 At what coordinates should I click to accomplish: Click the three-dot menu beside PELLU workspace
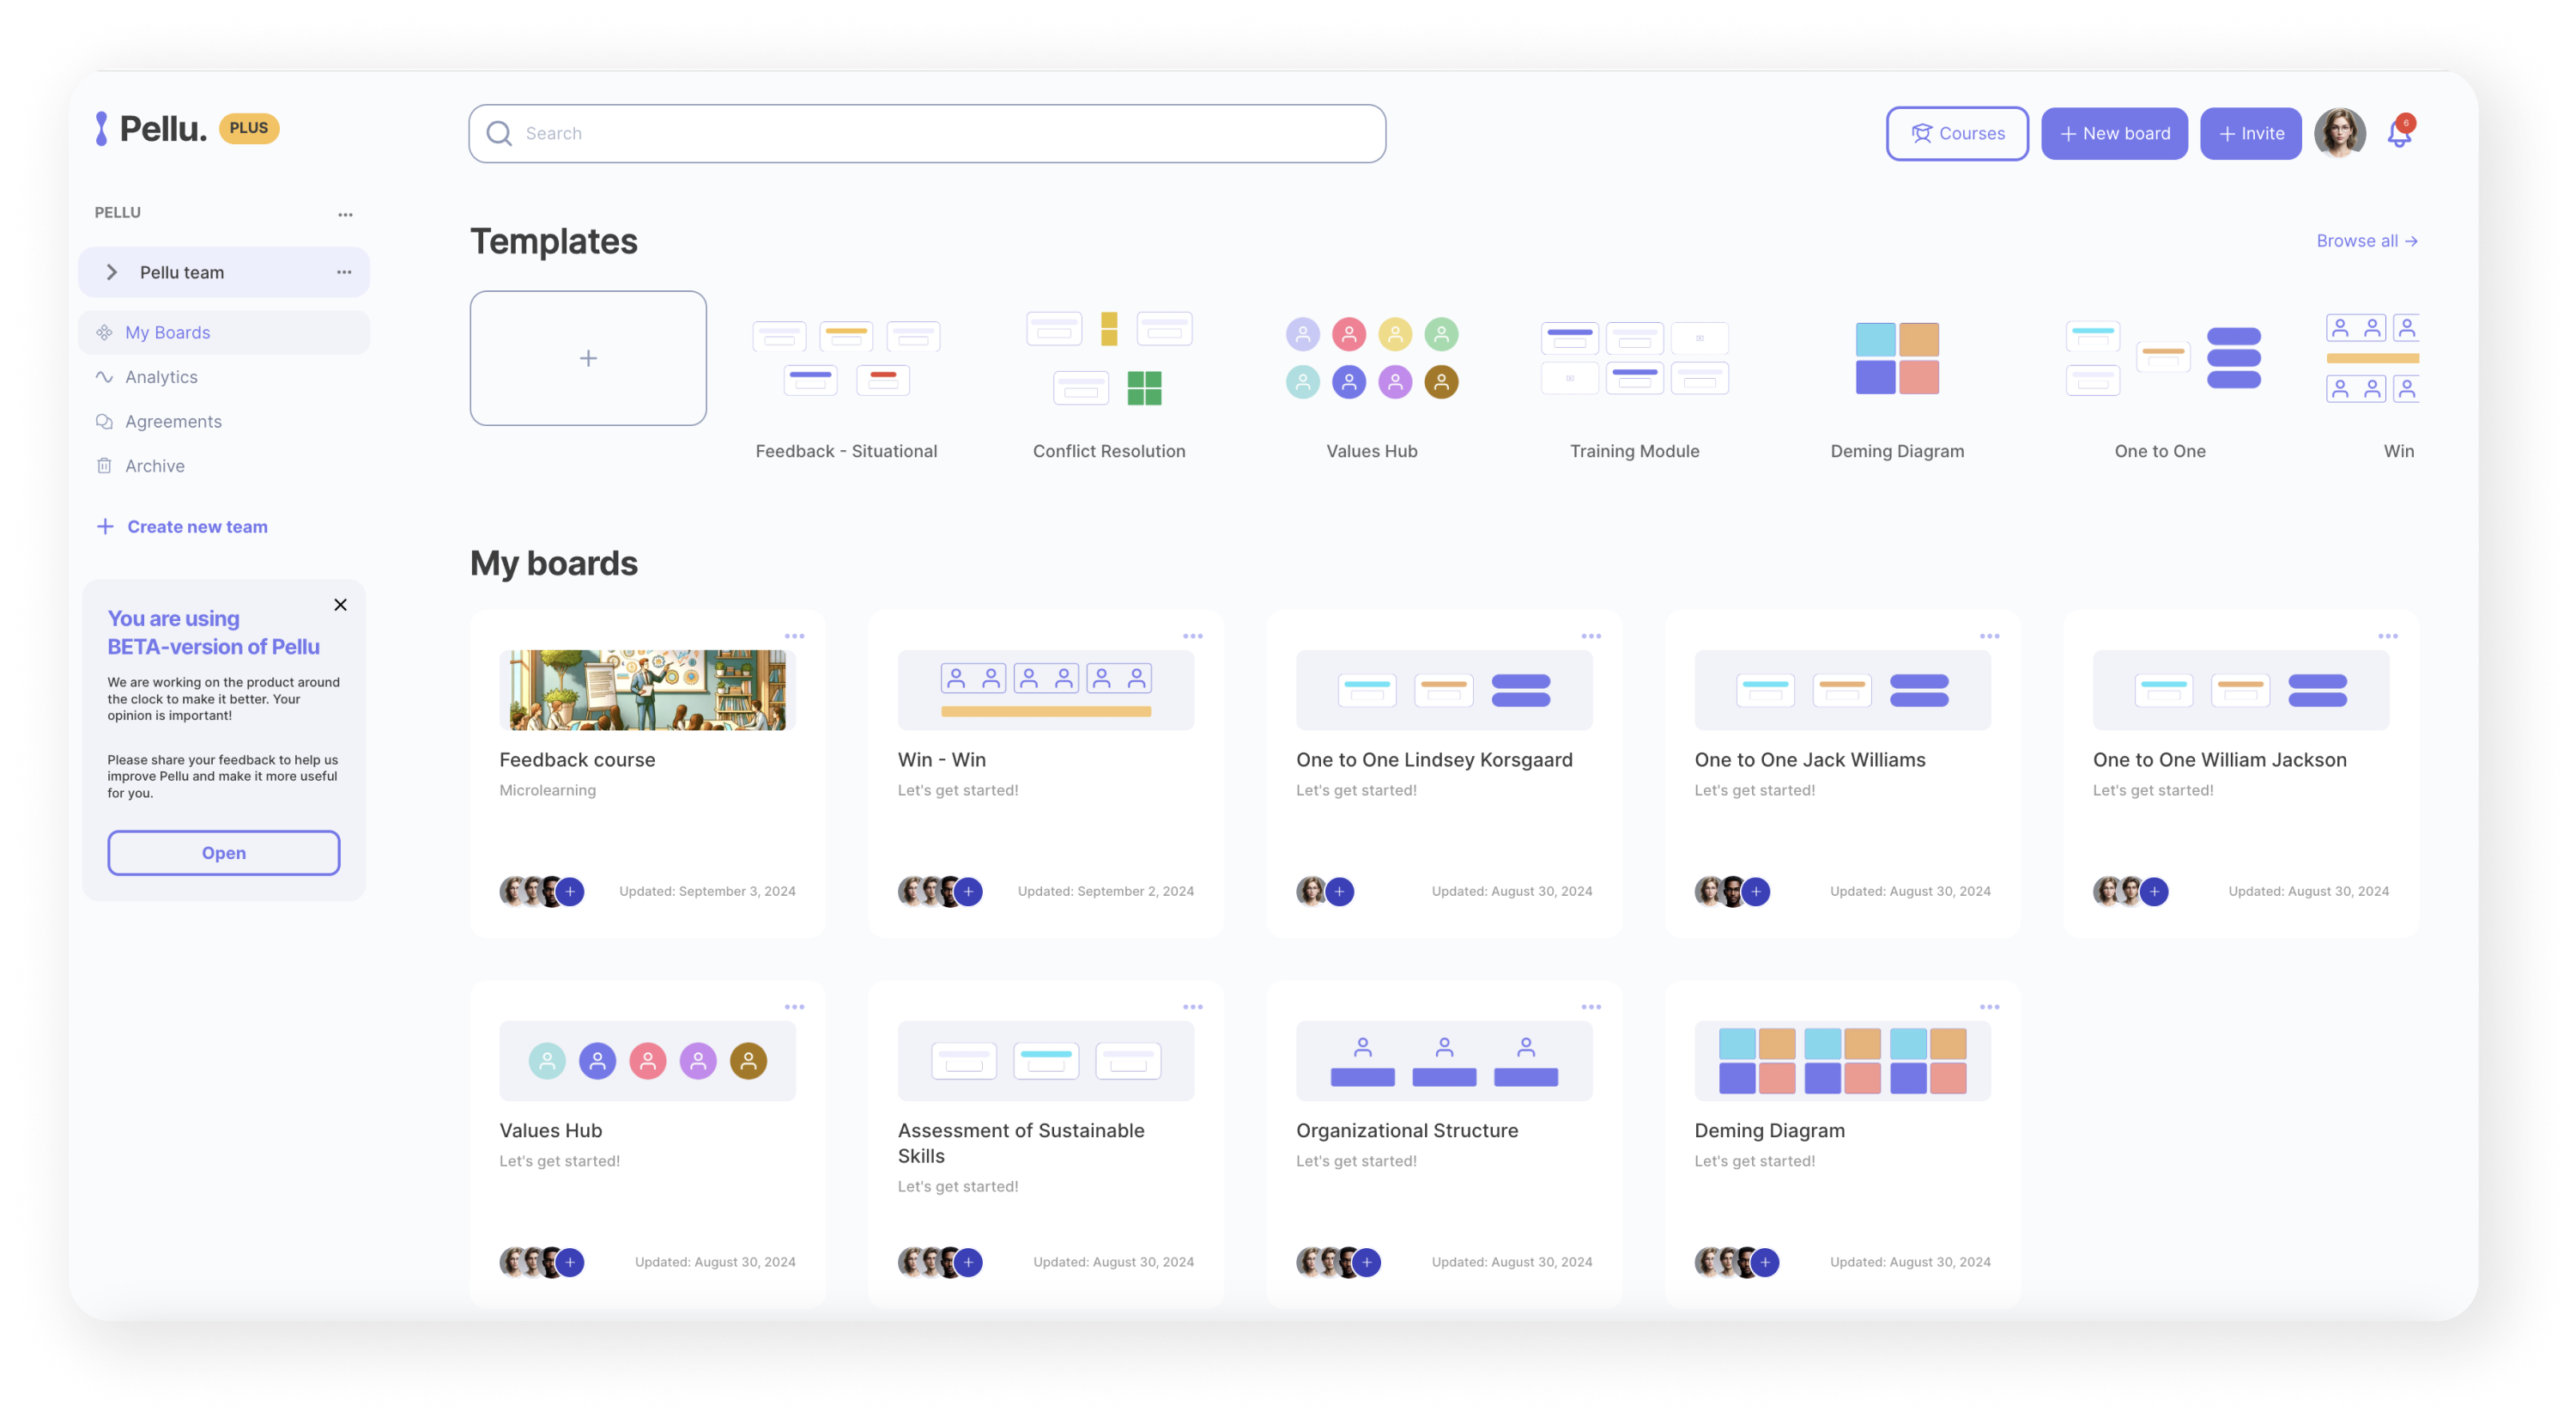(x=345, y=214)
